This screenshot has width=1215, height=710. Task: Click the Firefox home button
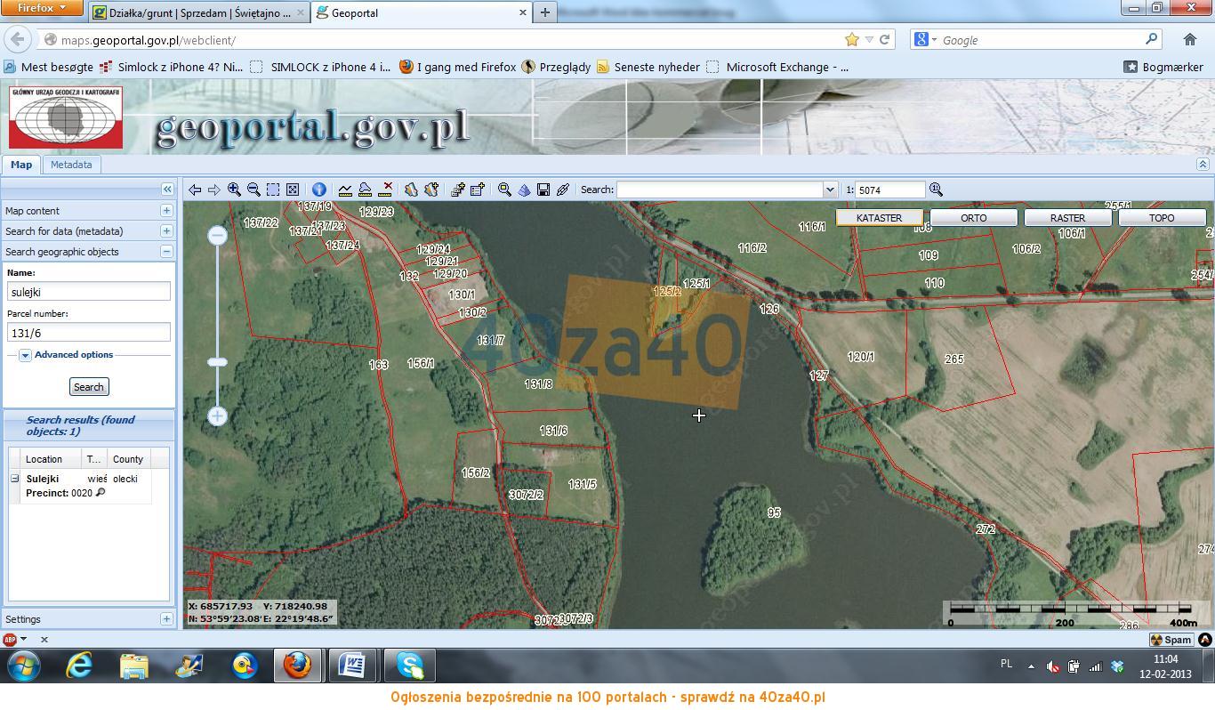(x=1189, y=39)
